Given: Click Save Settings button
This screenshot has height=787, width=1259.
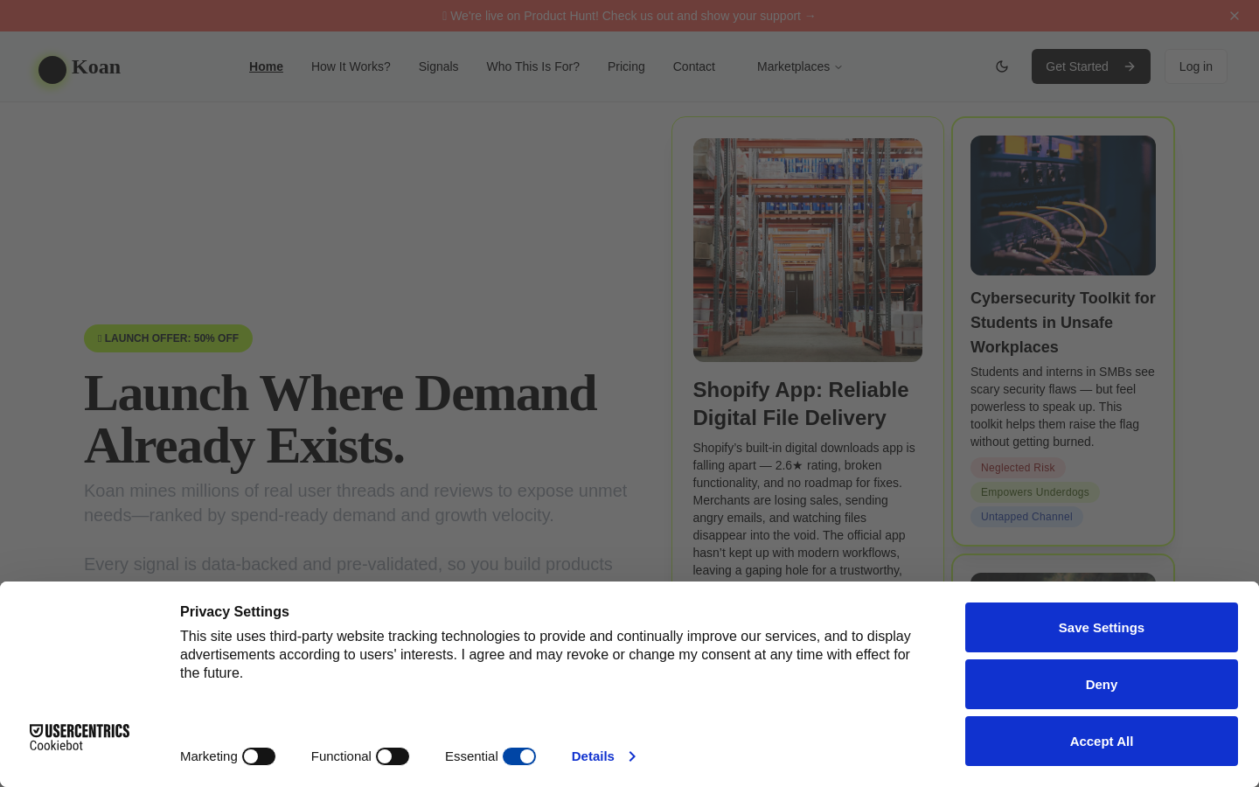Looking at the screenshot, I should tap(1102, 627).
